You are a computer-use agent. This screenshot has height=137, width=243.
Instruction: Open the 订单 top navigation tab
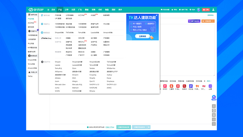(x=67, y=10)
